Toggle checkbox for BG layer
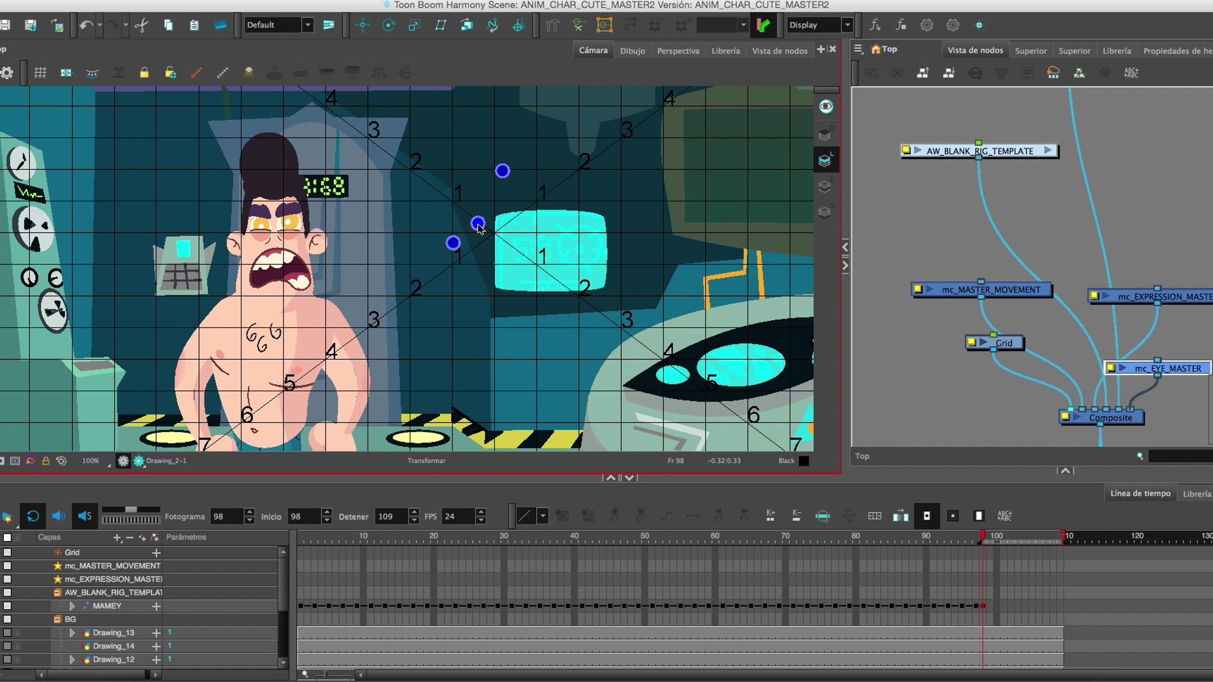The width and height of the screenshot is (1213, 682). tap(7, 619)
